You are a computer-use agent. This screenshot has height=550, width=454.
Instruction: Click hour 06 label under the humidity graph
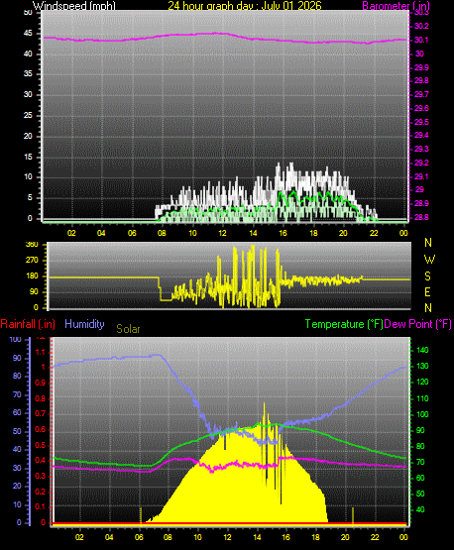(x=139, y=537)
